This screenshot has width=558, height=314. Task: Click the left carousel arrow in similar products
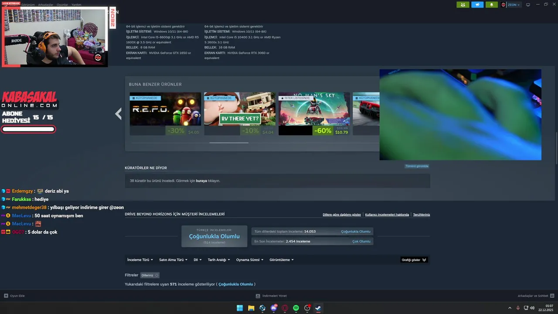118,114
